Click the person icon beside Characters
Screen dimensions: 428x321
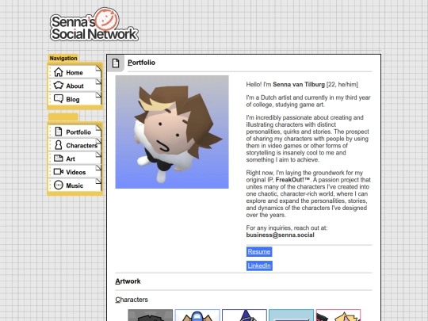point(59,145)
